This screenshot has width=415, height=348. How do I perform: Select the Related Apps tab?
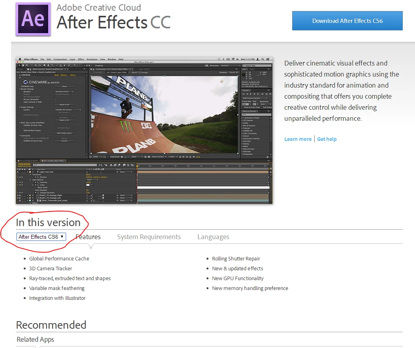pyautogui.click(x=35, y=339)
